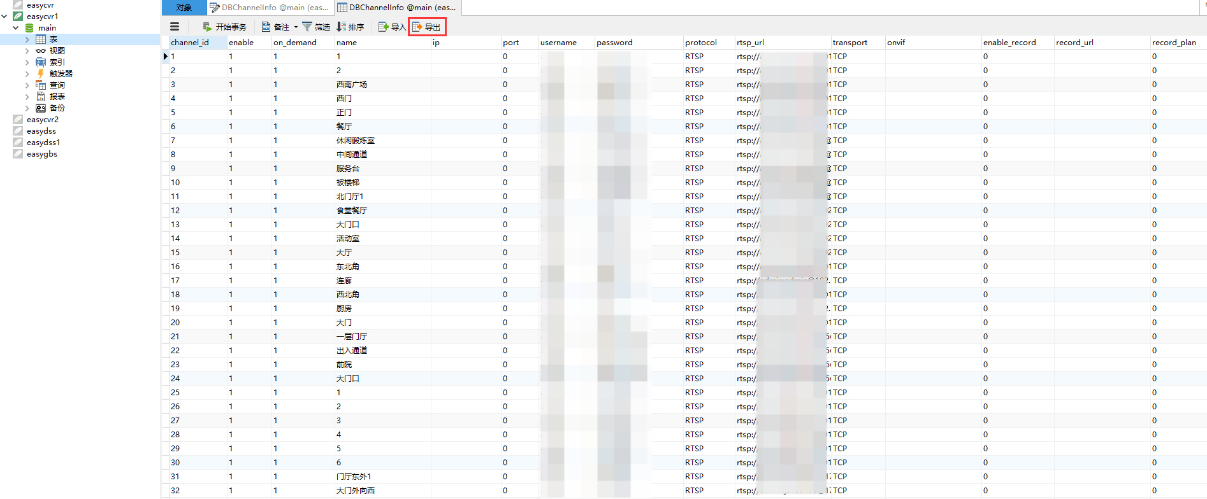Click the 导出 (export) toolbar button

[x=427, y=27]
